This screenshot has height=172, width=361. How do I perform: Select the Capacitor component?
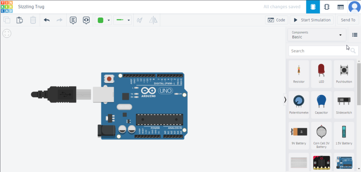point(322,105)
